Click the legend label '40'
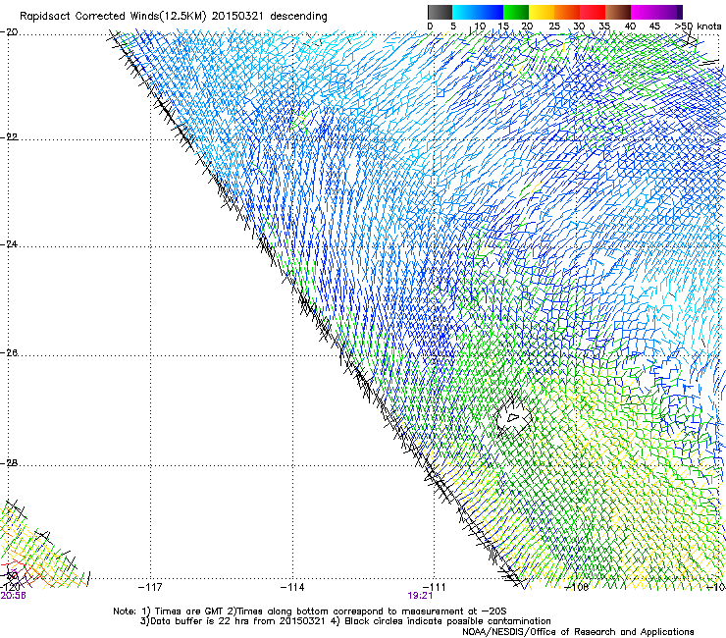Viewport: 726px width, 638px height. (x=630, y=27)
